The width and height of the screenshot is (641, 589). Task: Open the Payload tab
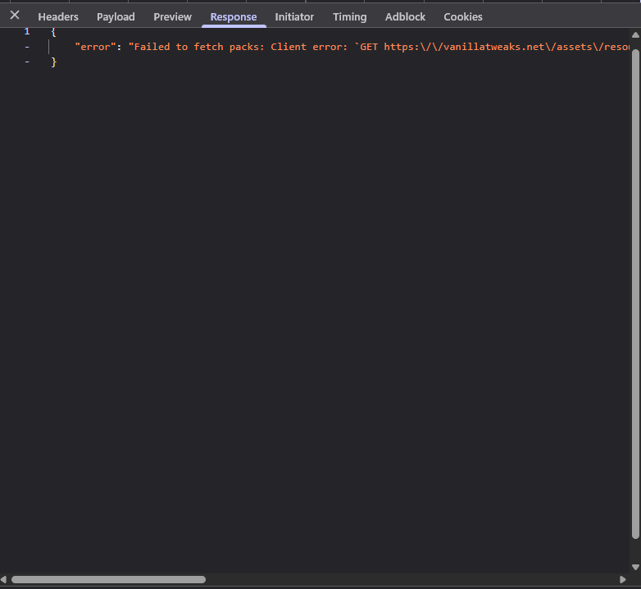click(116, 16)
